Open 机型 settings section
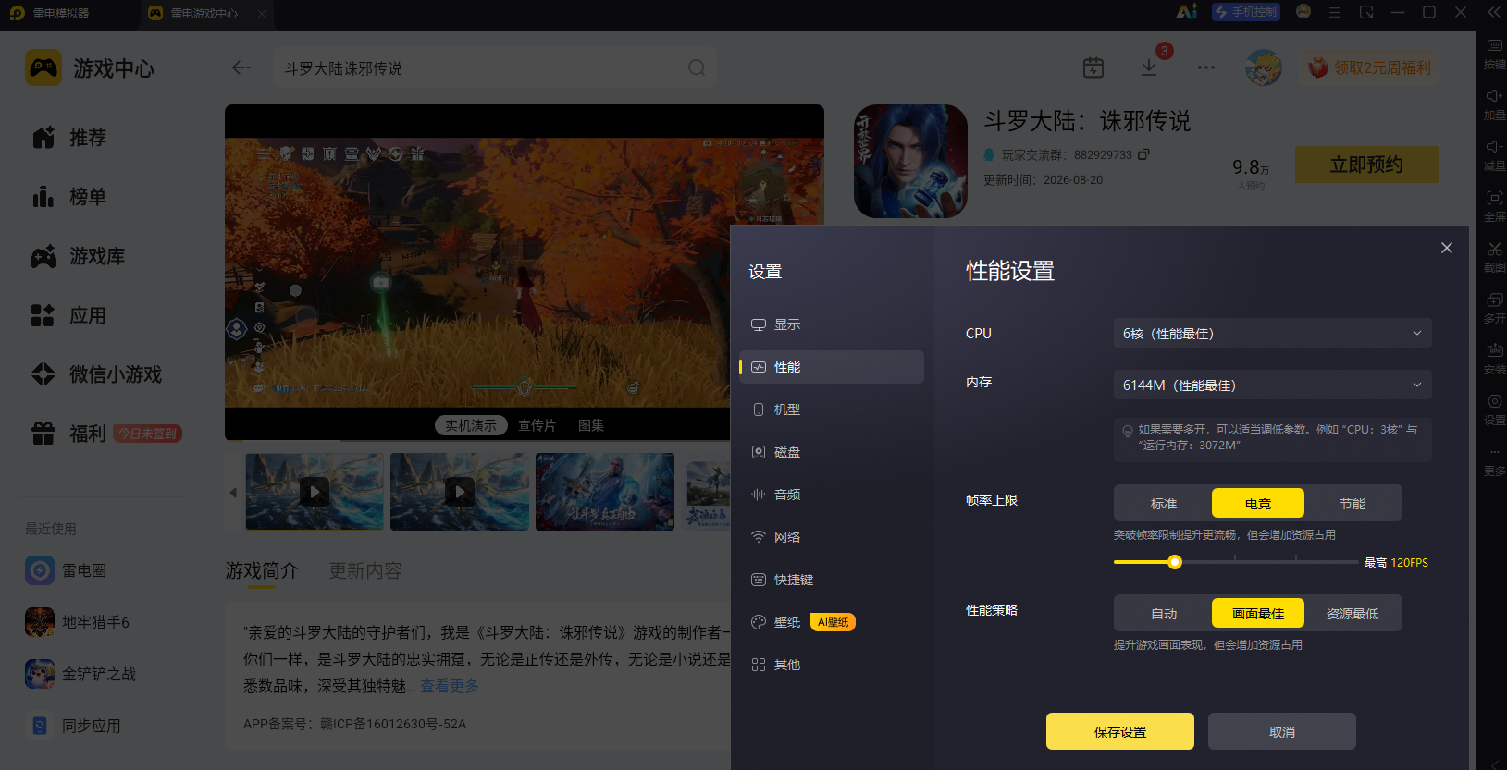This screenshot has width=1507, height=770. pyautogui.click(x=832, y=409)
